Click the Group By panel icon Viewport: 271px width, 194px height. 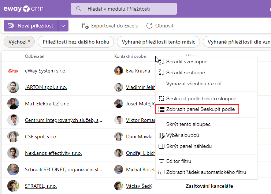tap(162, 109)
